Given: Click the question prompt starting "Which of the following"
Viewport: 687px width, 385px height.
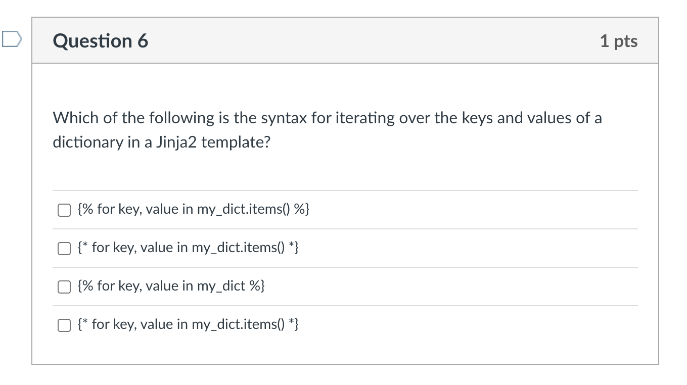Looking at the screenshot, I should [x=328, y=130].
